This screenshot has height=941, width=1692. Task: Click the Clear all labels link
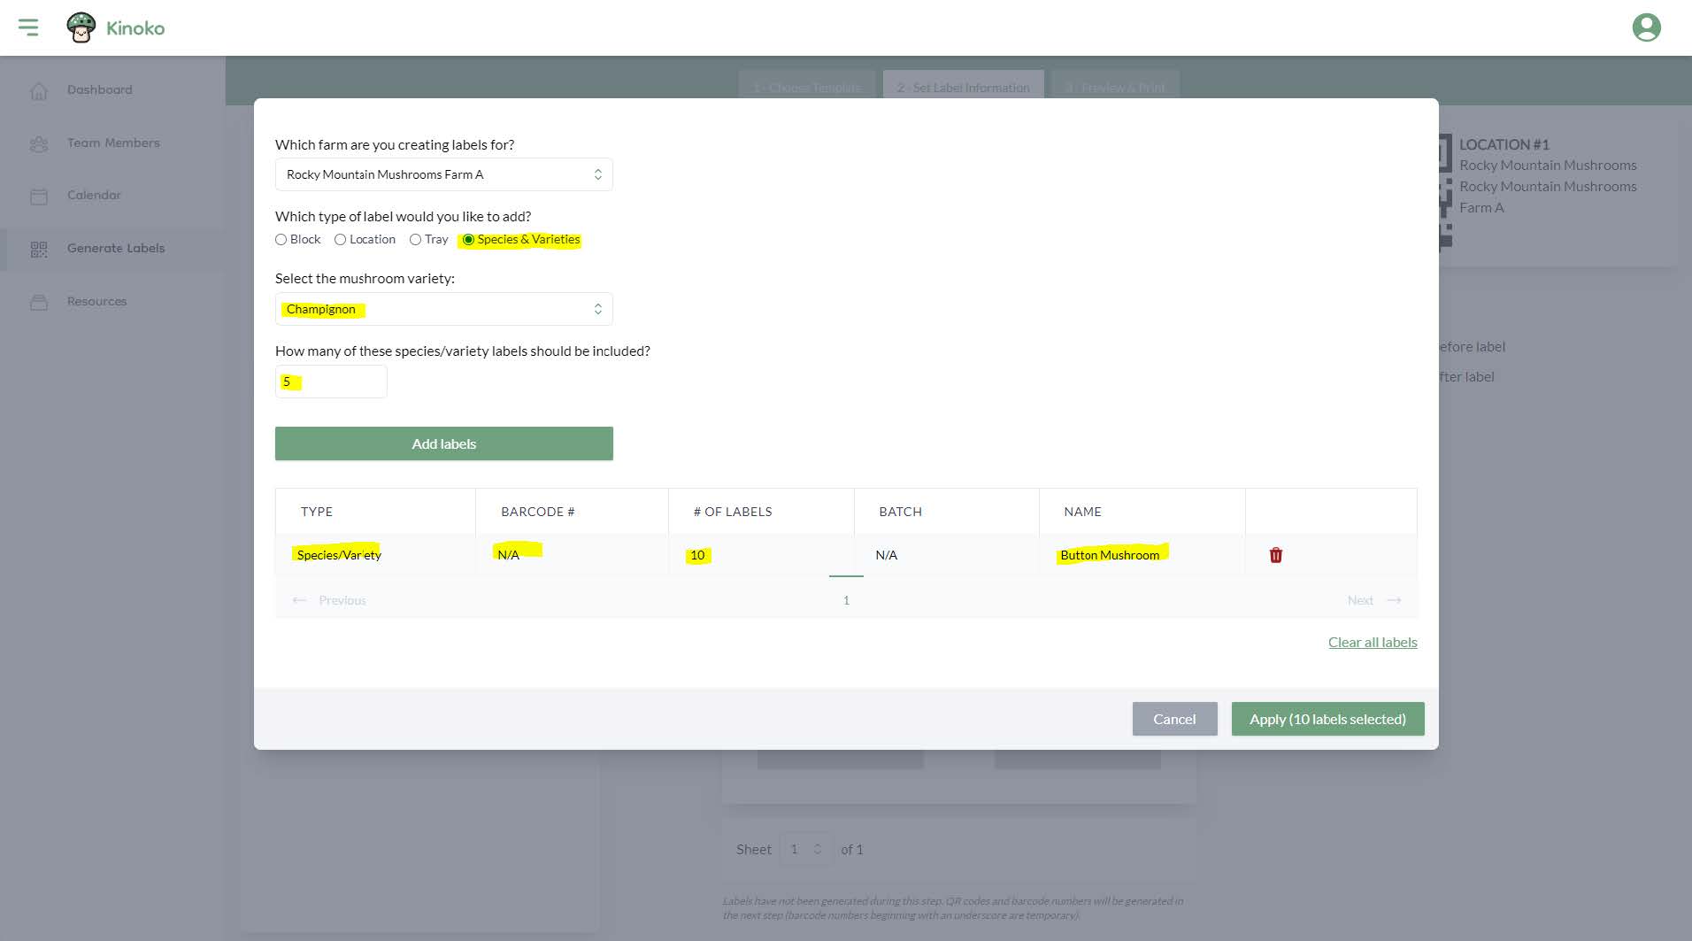(x=1372, y=643)
